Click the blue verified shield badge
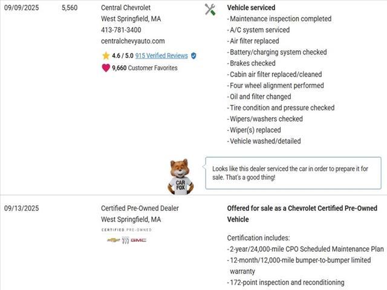 click(x=193, y=56)
